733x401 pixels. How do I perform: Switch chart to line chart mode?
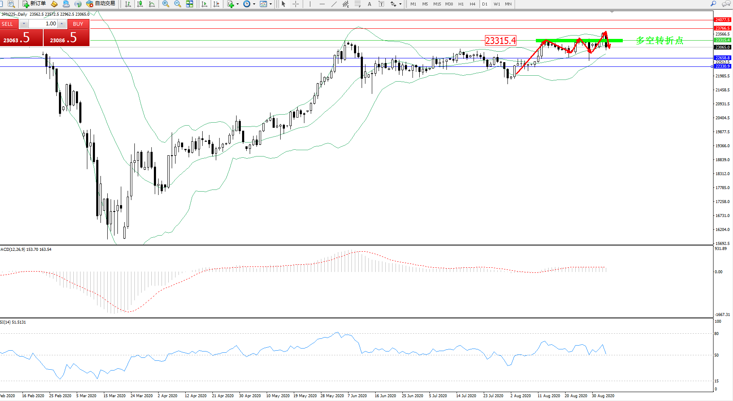point(152,4)
